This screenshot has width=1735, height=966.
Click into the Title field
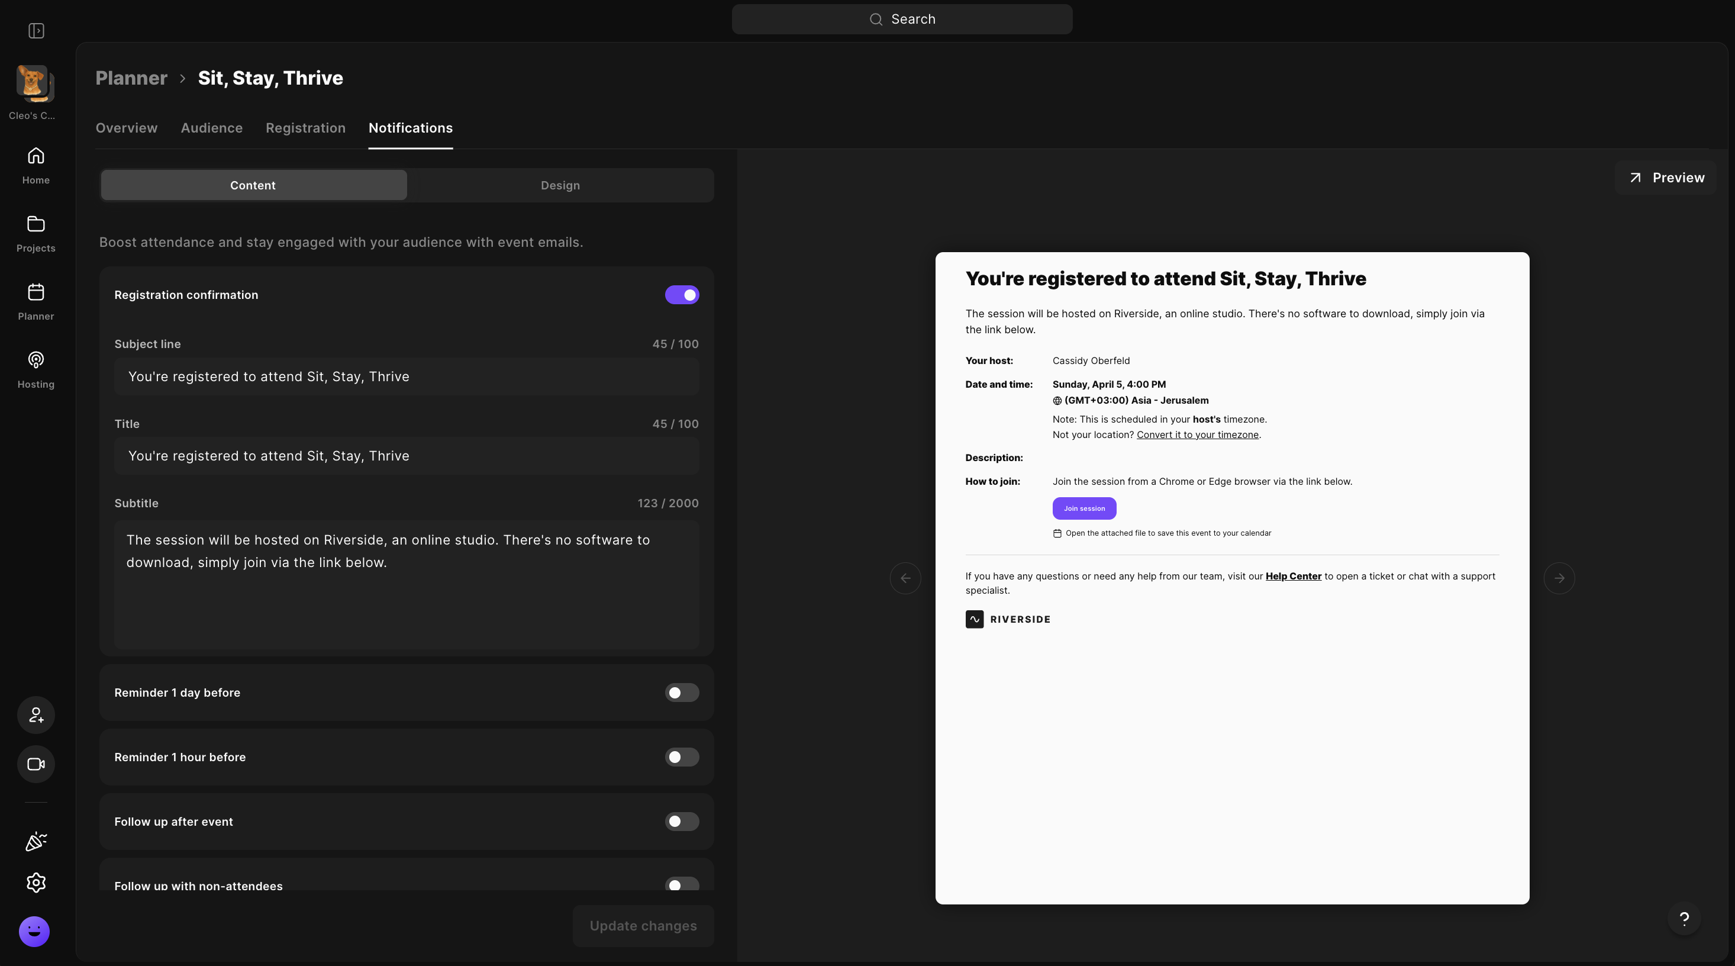(406, 456)
